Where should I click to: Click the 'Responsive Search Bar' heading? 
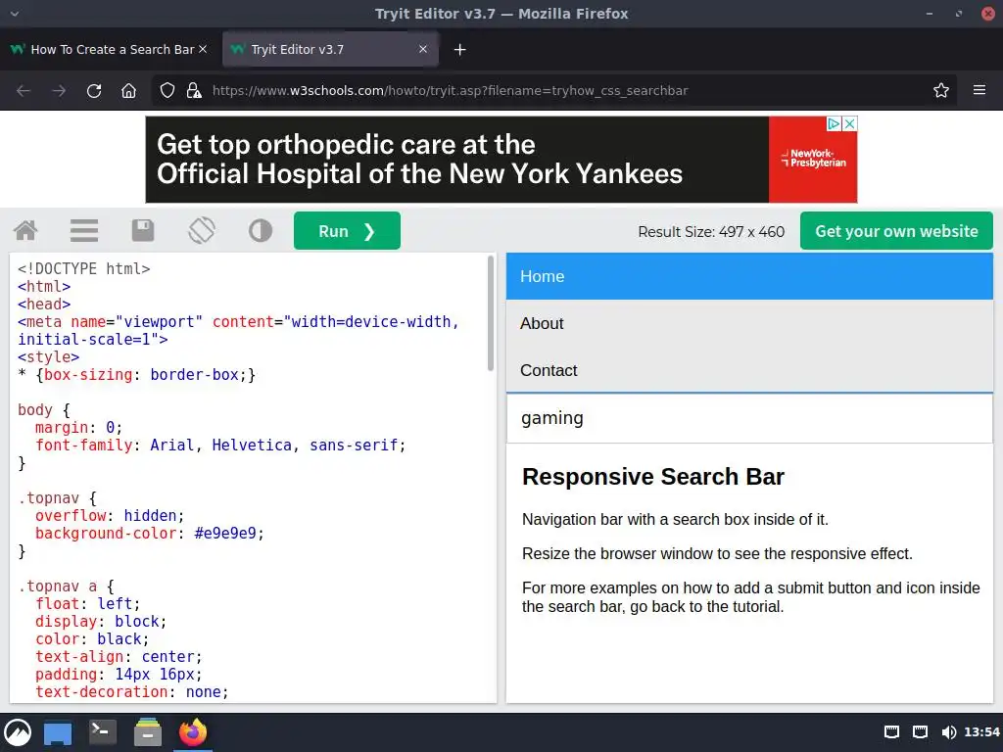pyautogui.click(x=653, y=477)
